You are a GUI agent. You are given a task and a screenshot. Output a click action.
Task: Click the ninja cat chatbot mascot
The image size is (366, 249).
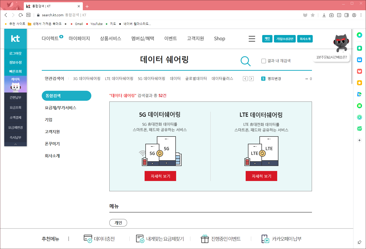[x=341, y=42]
